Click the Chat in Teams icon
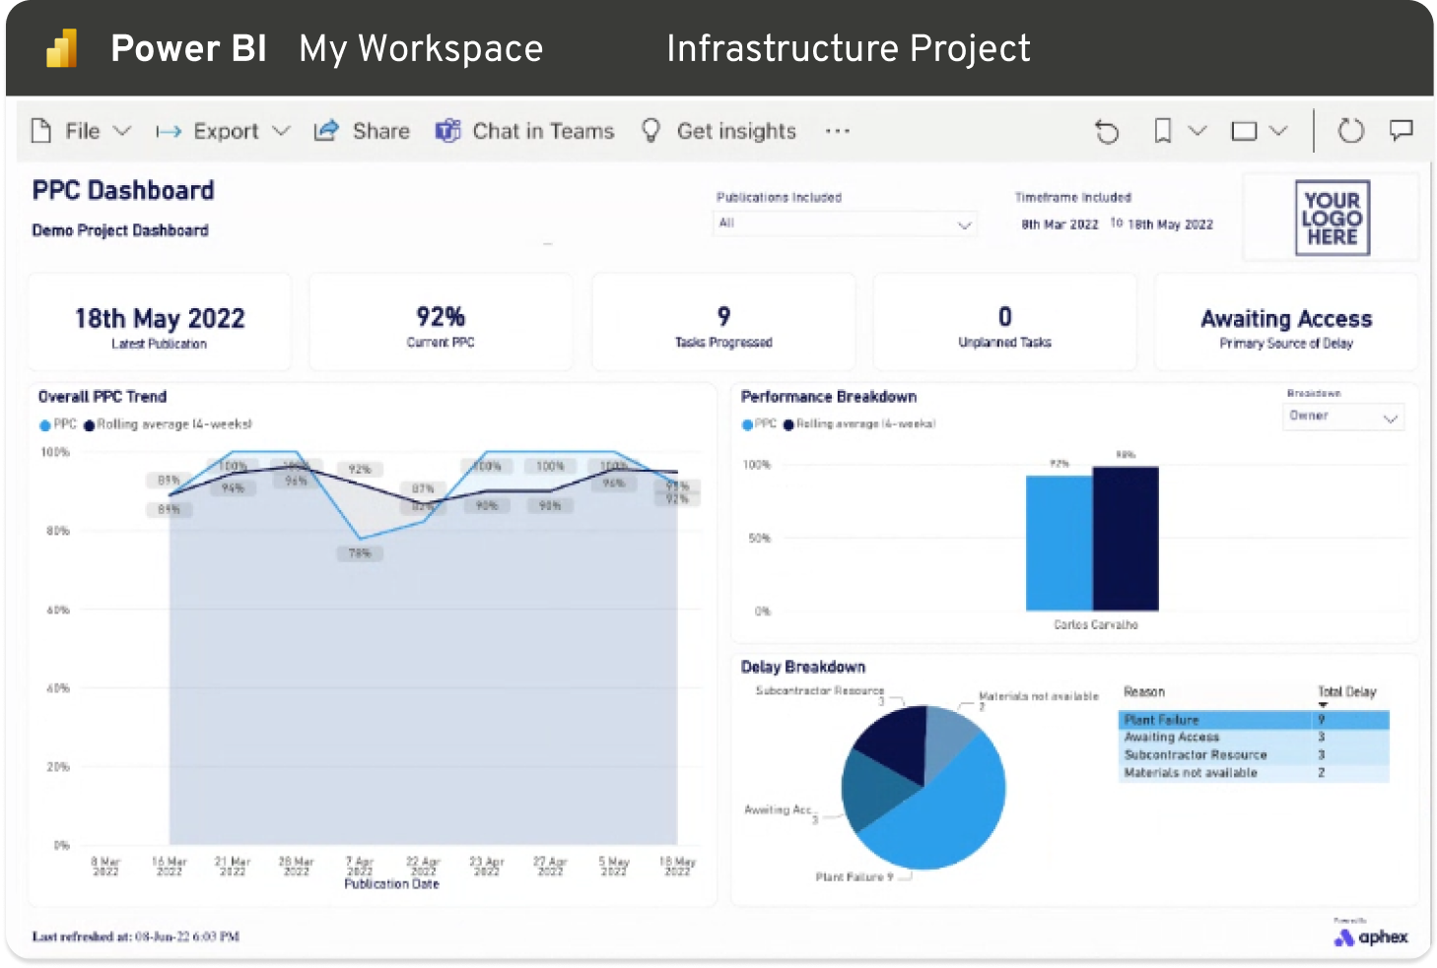Screen dimensions: 1437x968 tap(448, 131)
